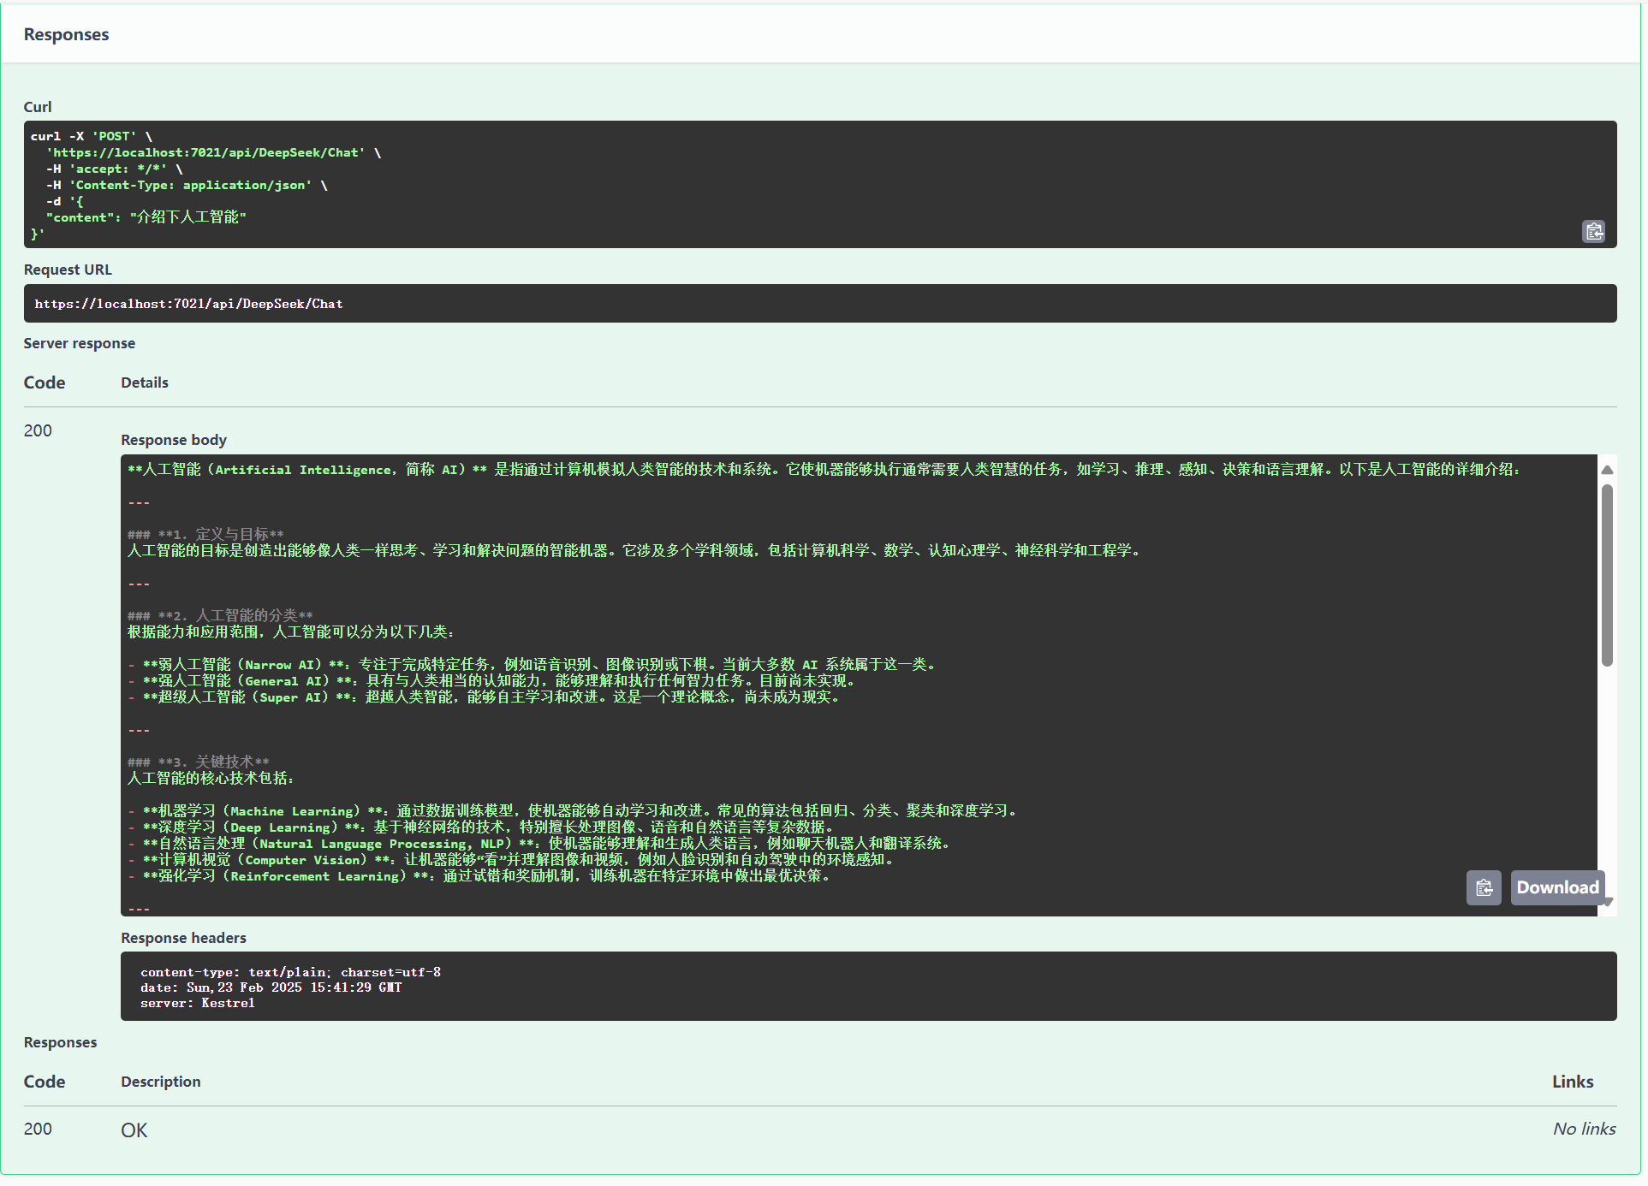Click the response body scrollbar thumb
Screen dimensions: 1648x1186
coord(1607,575)
